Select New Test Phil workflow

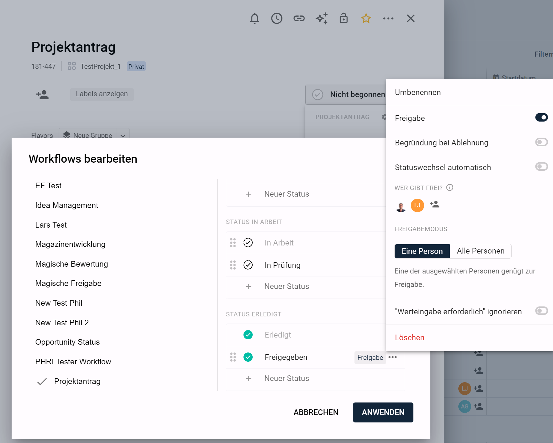(59, 303)
